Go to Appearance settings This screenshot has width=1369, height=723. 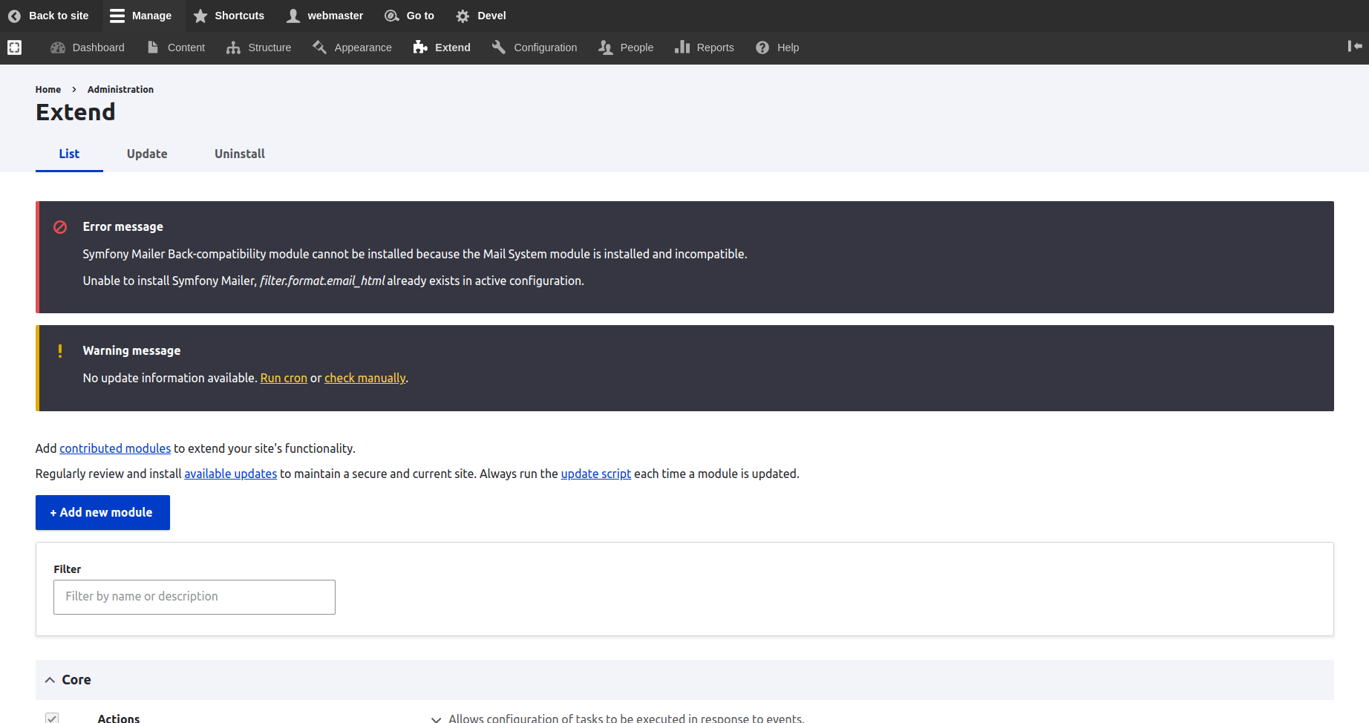352,48
